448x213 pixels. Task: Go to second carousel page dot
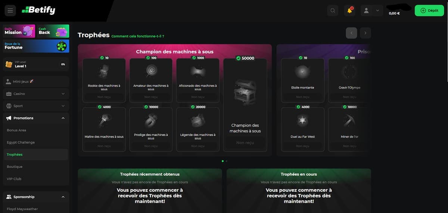(227, 161)
